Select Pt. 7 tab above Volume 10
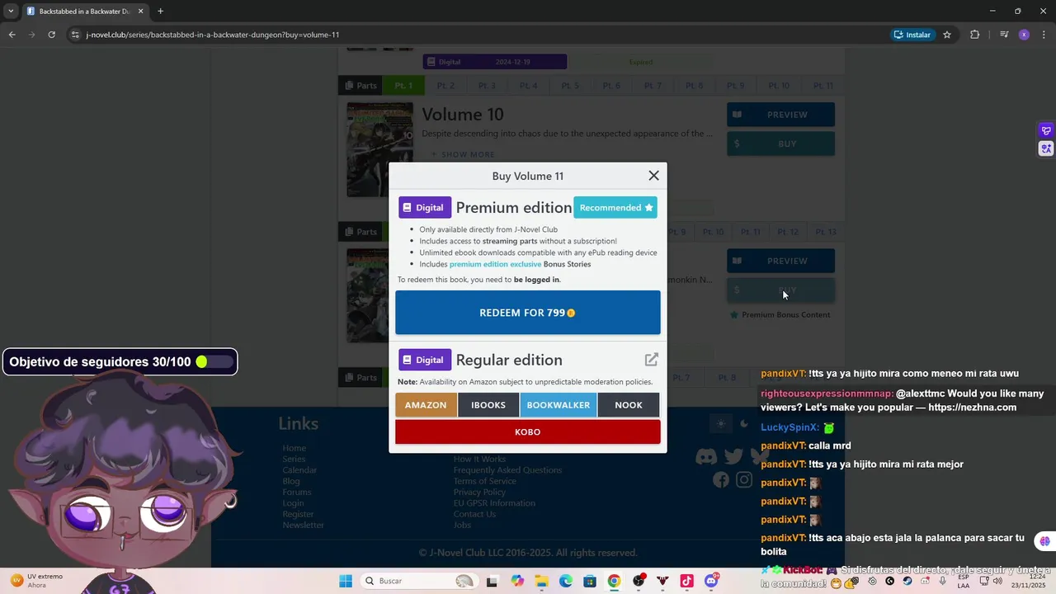This screenshot has height=594, width=1056. (653, 86)
